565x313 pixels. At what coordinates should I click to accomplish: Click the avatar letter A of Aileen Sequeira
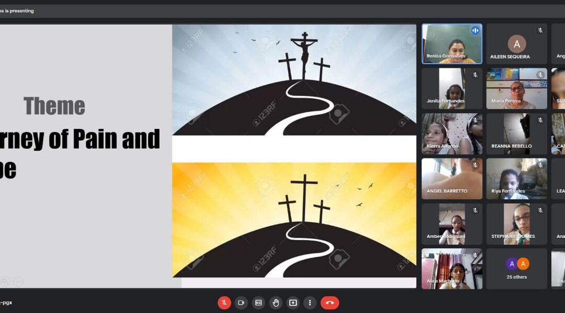click(517, 44)
